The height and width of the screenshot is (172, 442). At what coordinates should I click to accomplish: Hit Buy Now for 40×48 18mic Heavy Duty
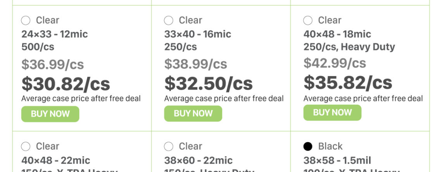(332, 112)
